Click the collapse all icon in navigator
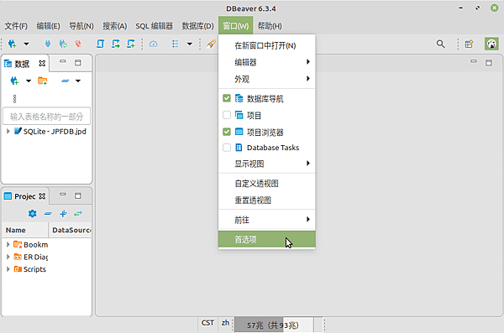Screen dimensions: 504x333 click(x=66, y=81)
